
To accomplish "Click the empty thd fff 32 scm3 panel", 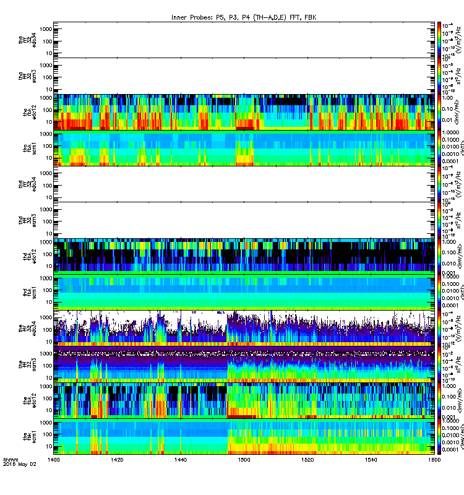I will click(244, 220).
